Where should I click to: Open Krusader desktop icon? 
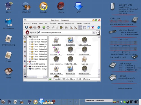(43, 8)
